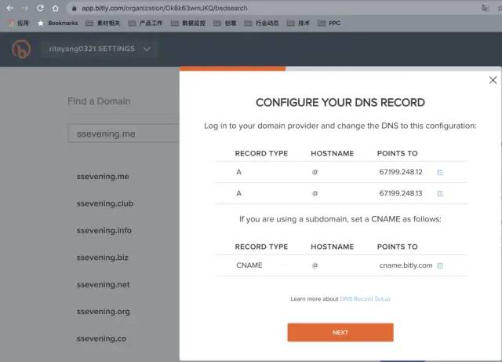Click the NEXT button
This screenshot has width=502, height=362.
coord(340,332)
